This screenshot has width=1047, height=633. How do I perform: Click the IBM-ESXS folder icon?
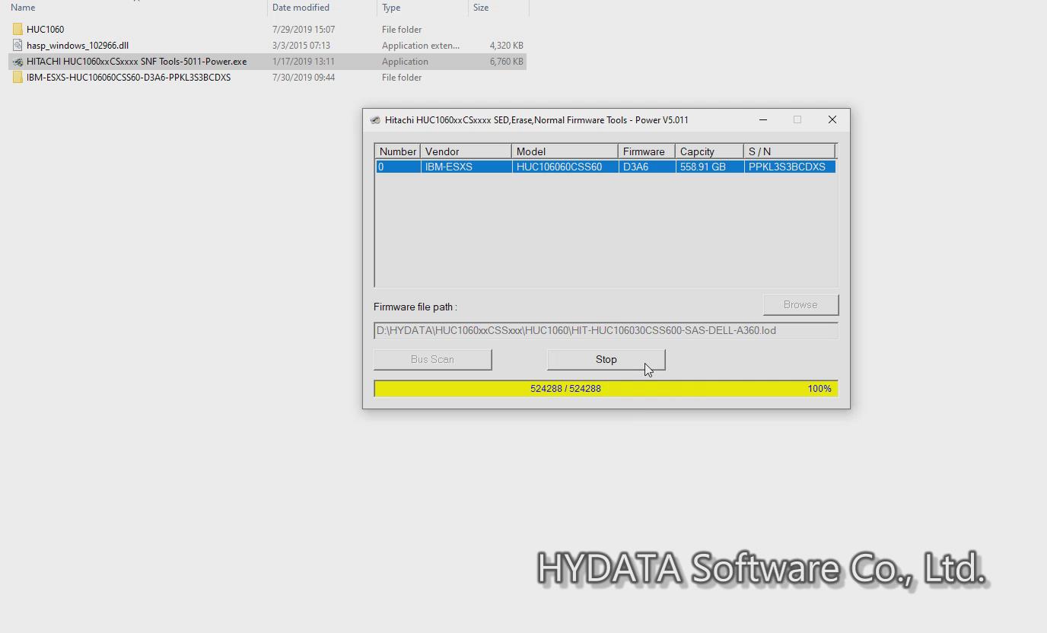click(x=18, y=78)
